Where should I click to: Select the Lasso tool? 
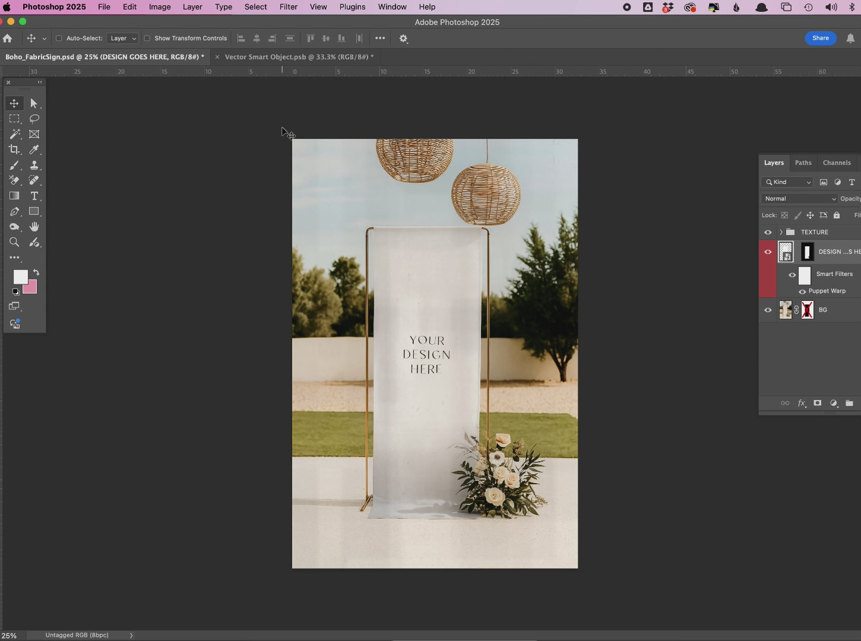point(34,119)
